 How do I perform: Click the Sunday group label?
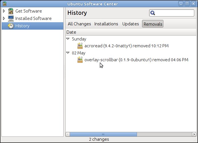79,39
